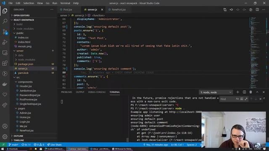
Task: Open Explorer more actions ellipsis
Action: coord(52,10)
